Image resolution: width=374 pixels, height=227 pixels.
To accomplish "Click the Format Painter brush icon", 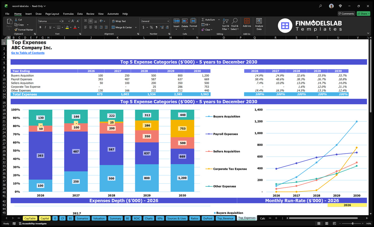I will (16, 30).
